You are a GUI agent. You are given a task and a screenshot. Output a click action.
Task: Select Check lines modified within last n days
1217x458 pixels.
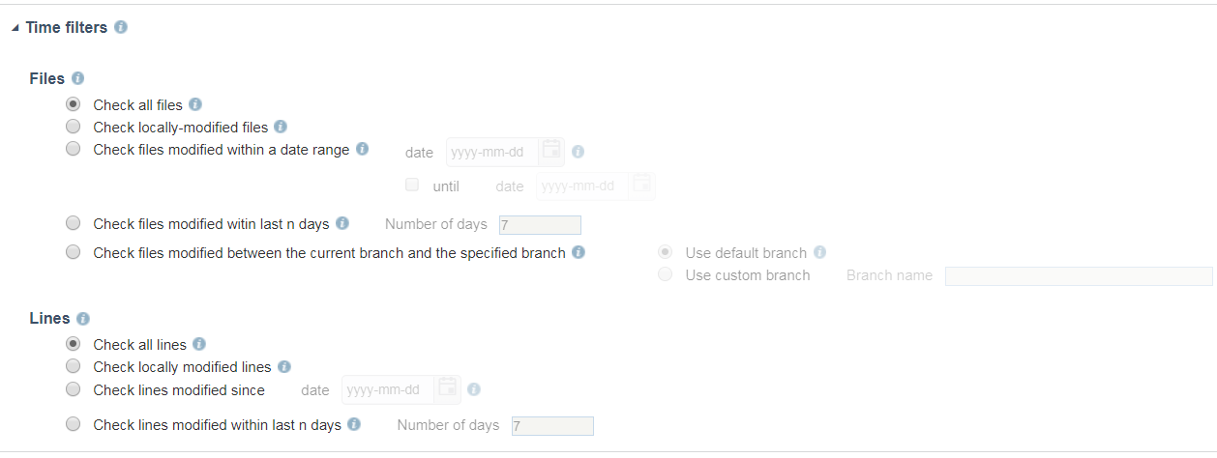point(73,423)
